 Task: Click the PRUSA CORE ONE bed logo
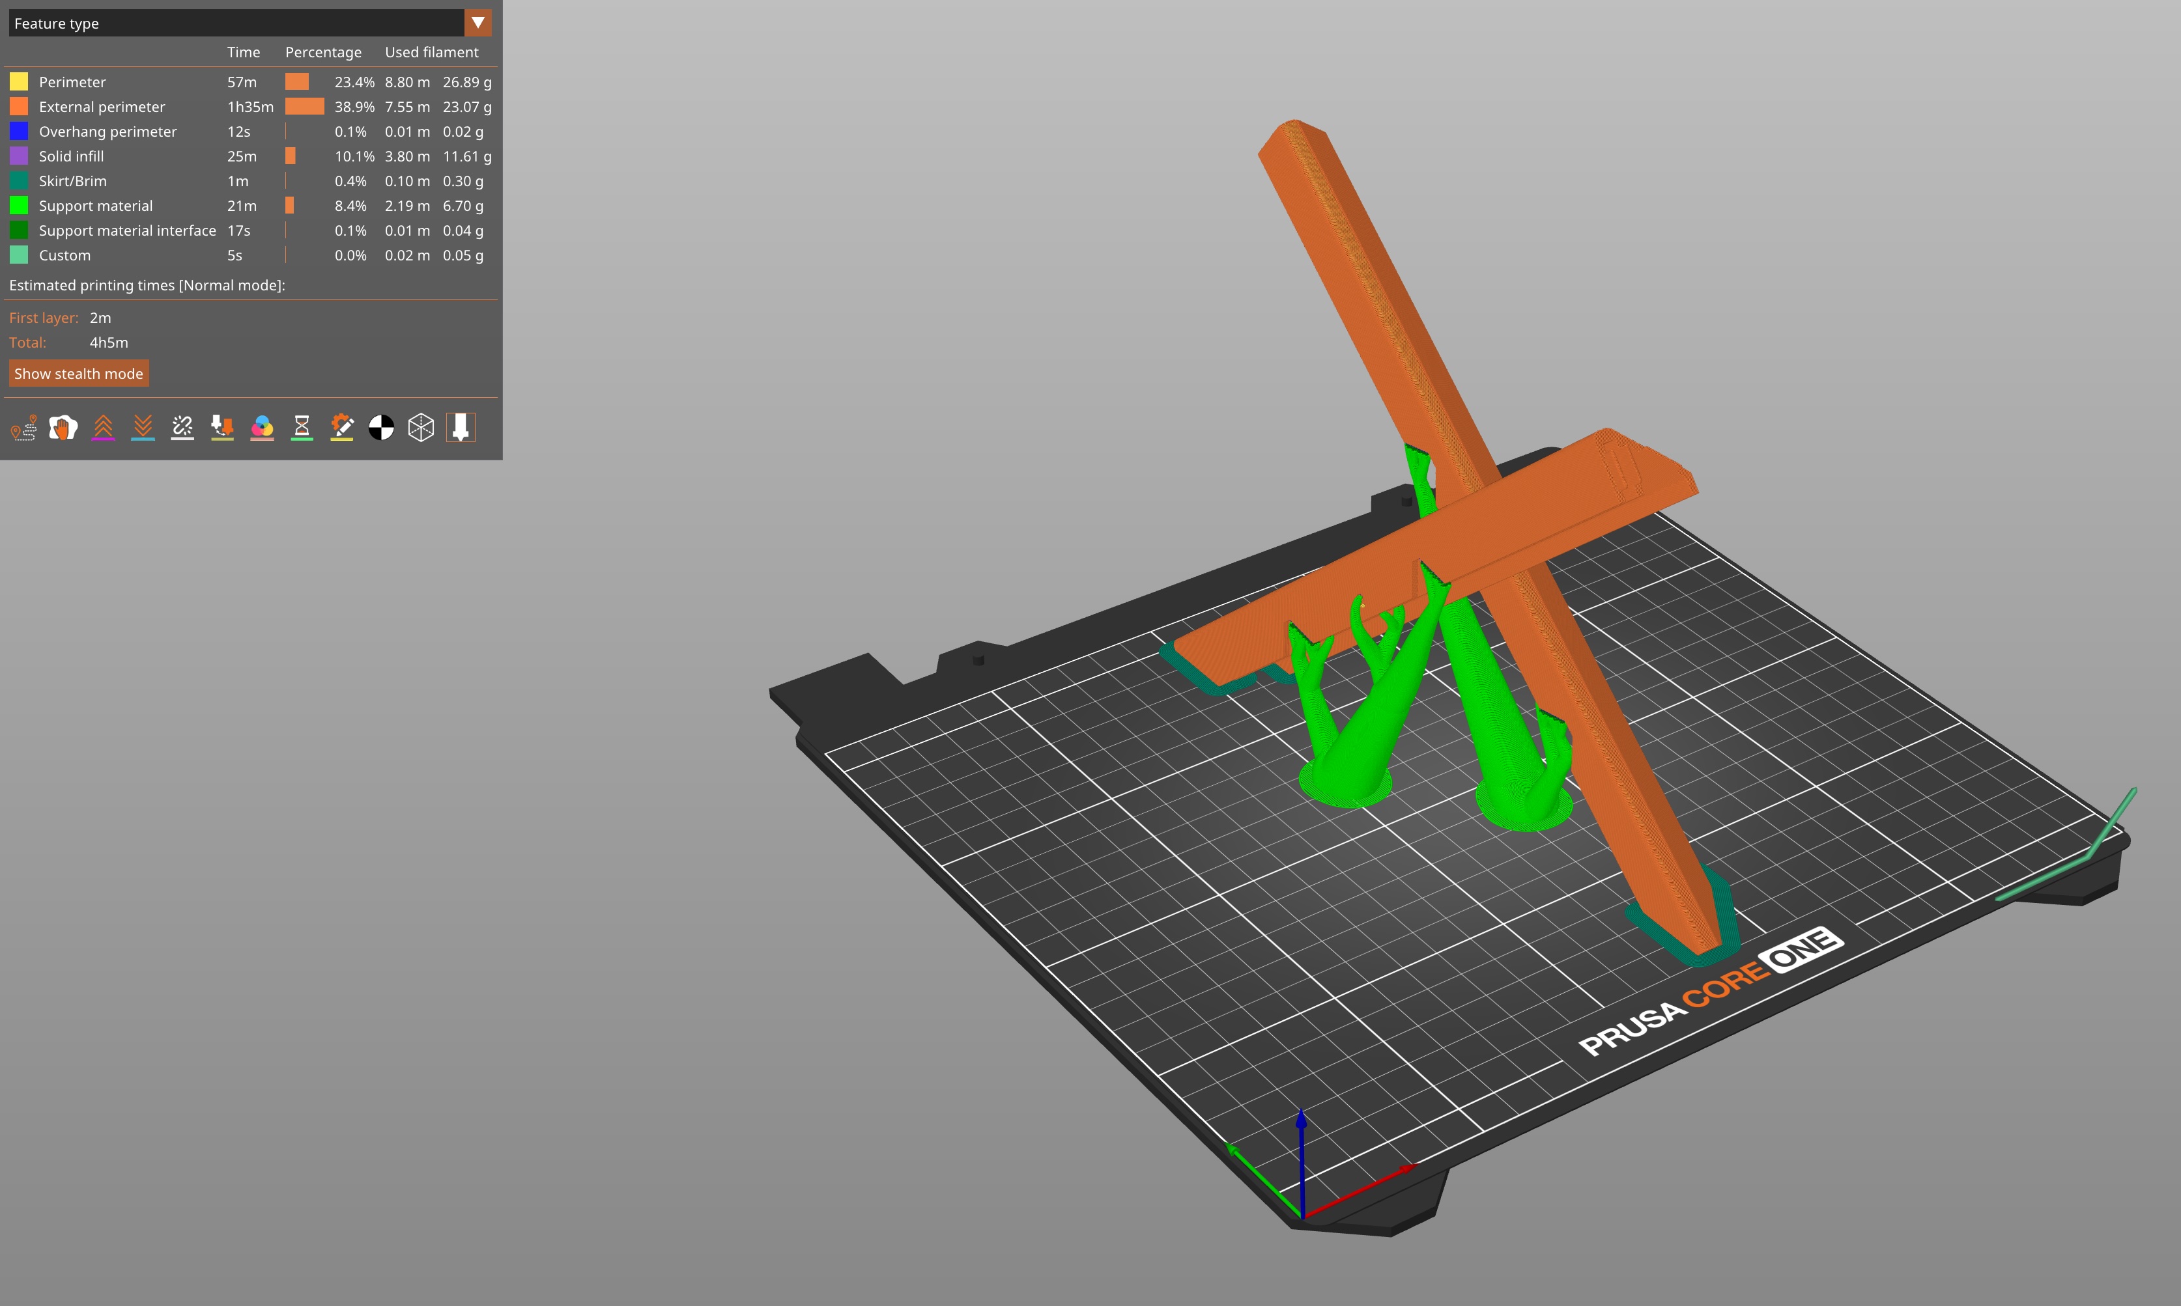tap(1711, 991)
